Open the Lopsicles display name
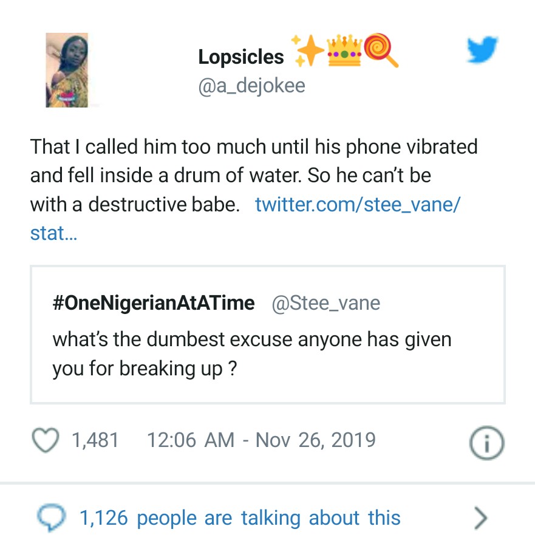Image resolution: width=535 pixels, height=546 pixels. [x=241, y=57]
